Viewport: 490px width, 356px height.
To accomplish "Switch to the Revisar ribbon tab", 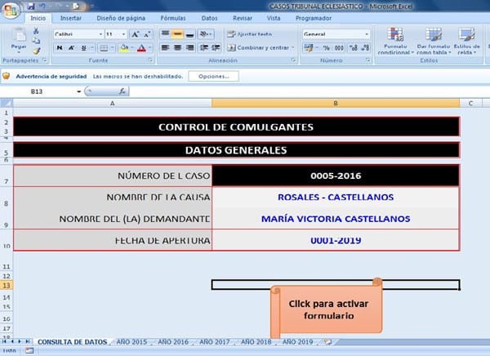I will coord(243,19).
